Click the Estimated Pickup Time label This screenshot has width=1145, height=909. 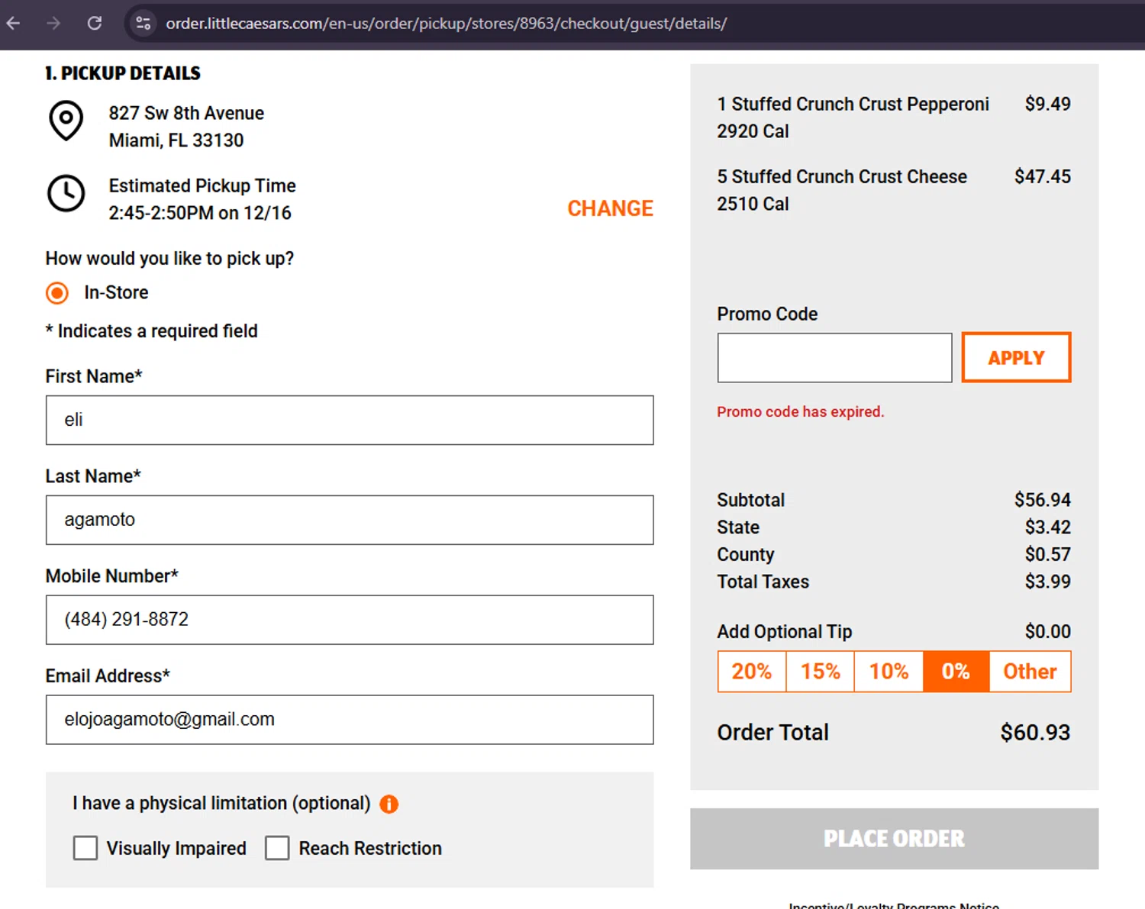pos(202,185)
